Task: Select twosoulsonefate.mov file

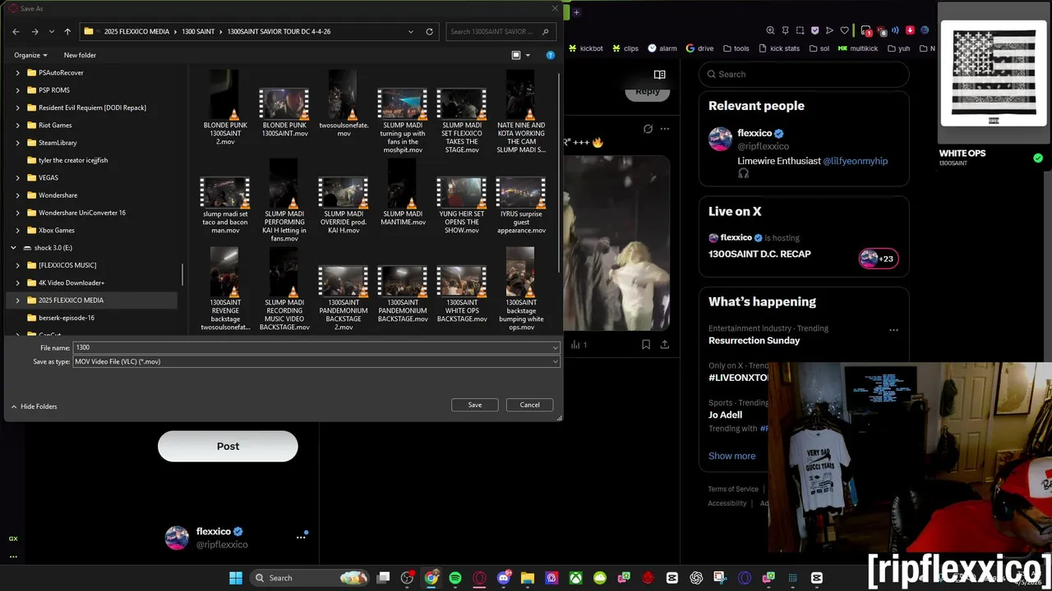Action: coord(344,105)
